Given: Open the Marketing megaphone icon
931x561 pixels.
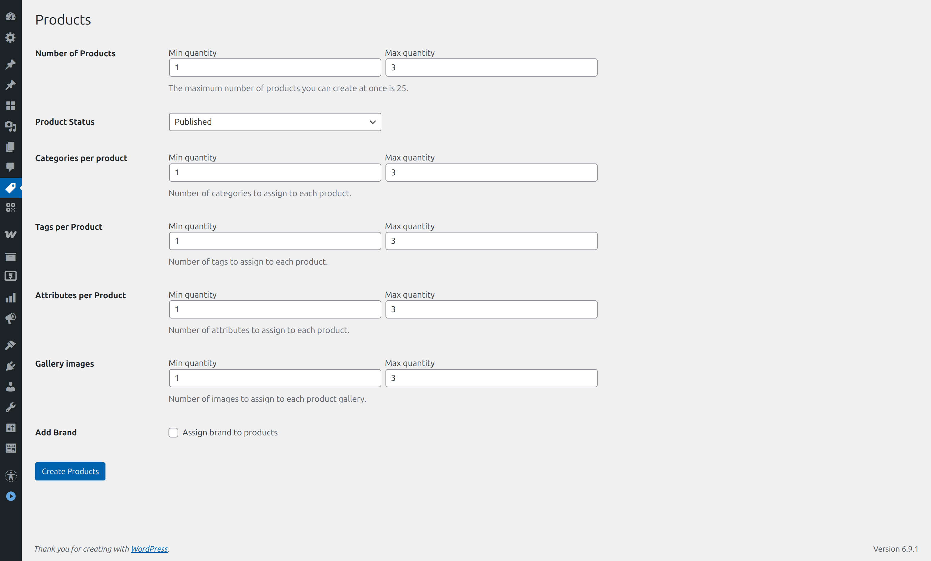Looking at the screenshot, I should pos(11,318).
